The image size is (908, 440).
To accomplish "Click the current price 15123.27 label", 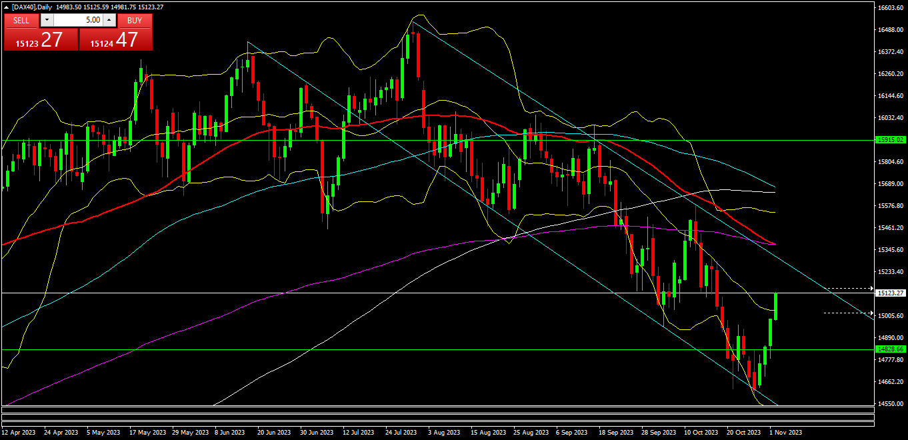I will point(891,293).
